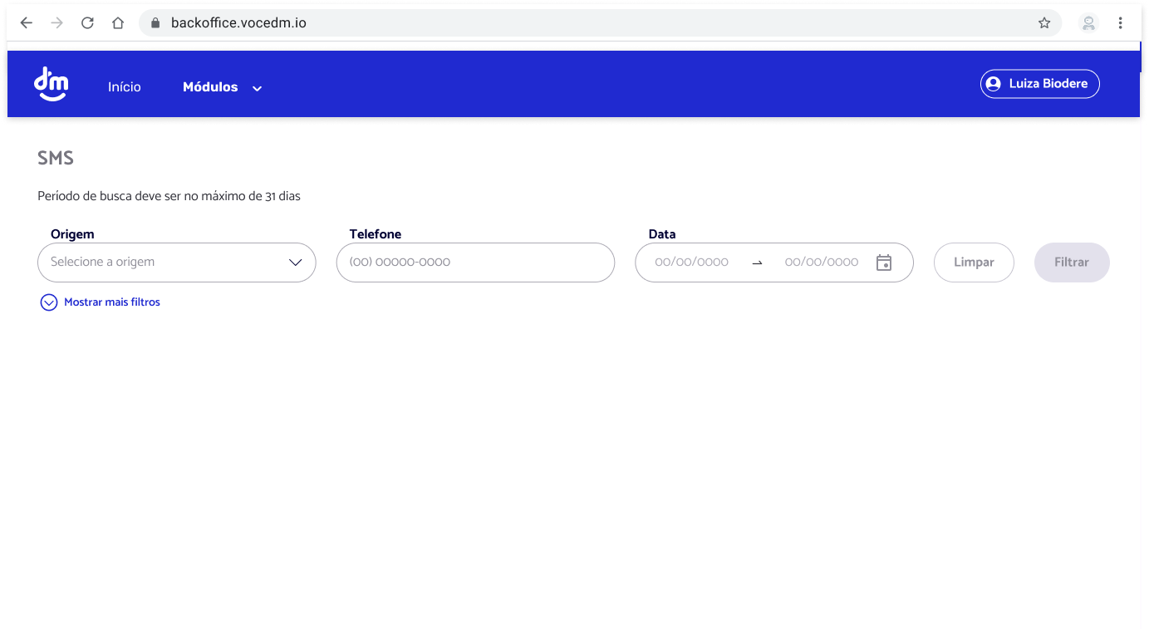This screenshot has height=638, width=1149.
Task: Click the Filtrar button
Action: pos(1072,262)
